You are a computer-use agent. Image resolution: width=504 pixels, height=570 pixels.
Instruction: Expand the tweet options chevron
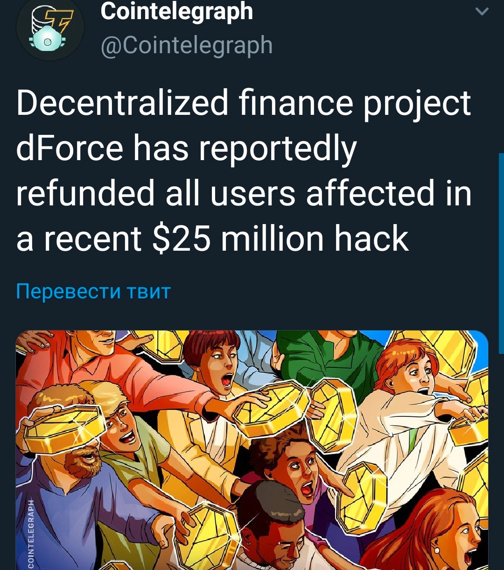coord(482,11)
